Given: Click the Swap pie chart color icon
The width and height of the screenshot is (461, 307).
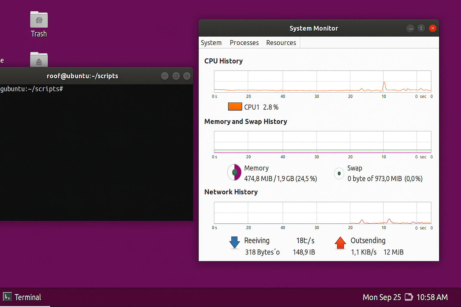Looking at the screenshot, I should 339,173.
